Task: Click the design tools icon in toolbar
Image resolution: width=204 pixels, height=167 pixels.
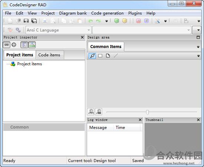Action: pos(157,21)
